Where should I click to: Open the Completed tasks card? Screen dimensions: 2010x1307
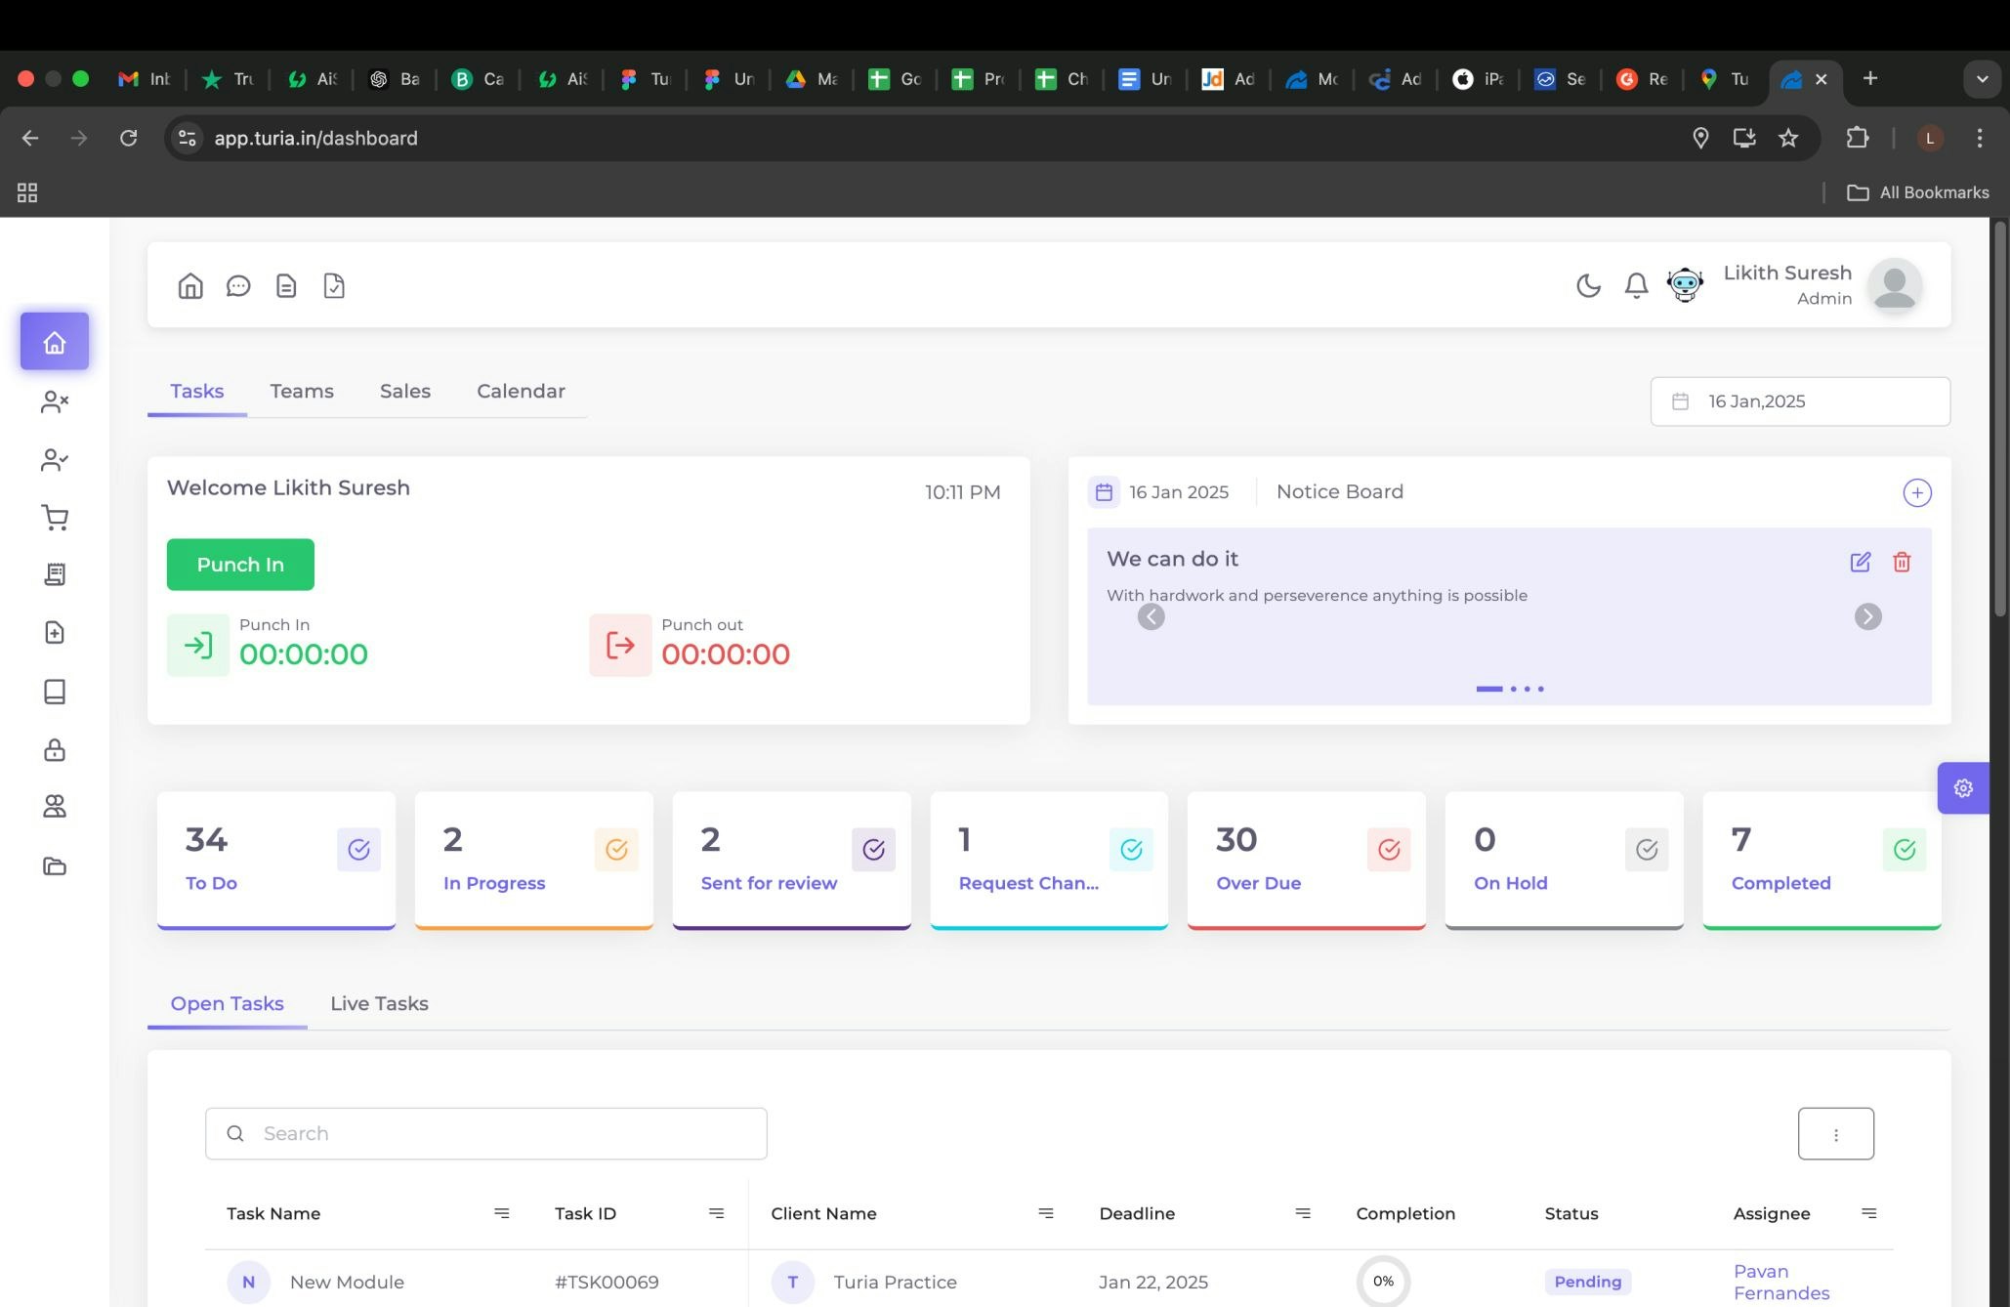tap(1822, 860)
